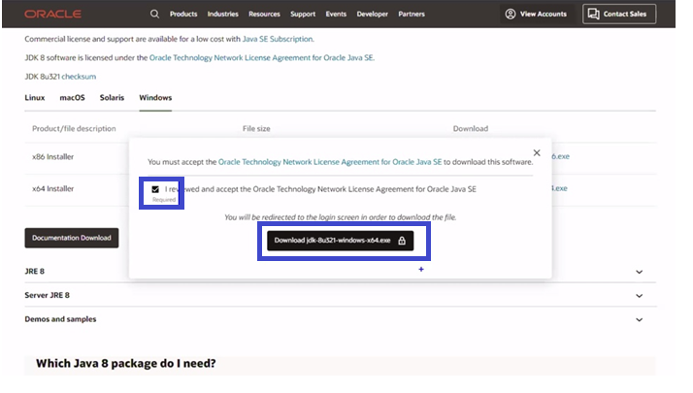This screenshot has width=693, height=393.
Task: Open the Products menu
Action: click(183, 15)
